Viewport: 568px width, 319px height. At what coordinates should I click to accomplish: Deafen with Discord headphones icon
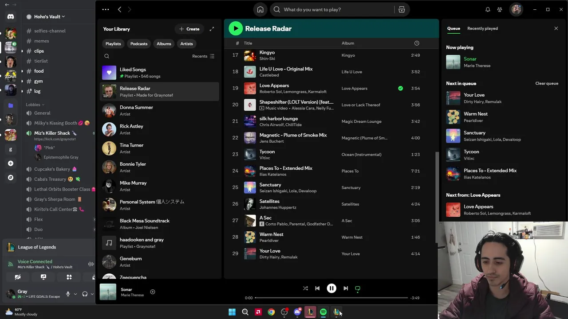click(x=85, y=294)
